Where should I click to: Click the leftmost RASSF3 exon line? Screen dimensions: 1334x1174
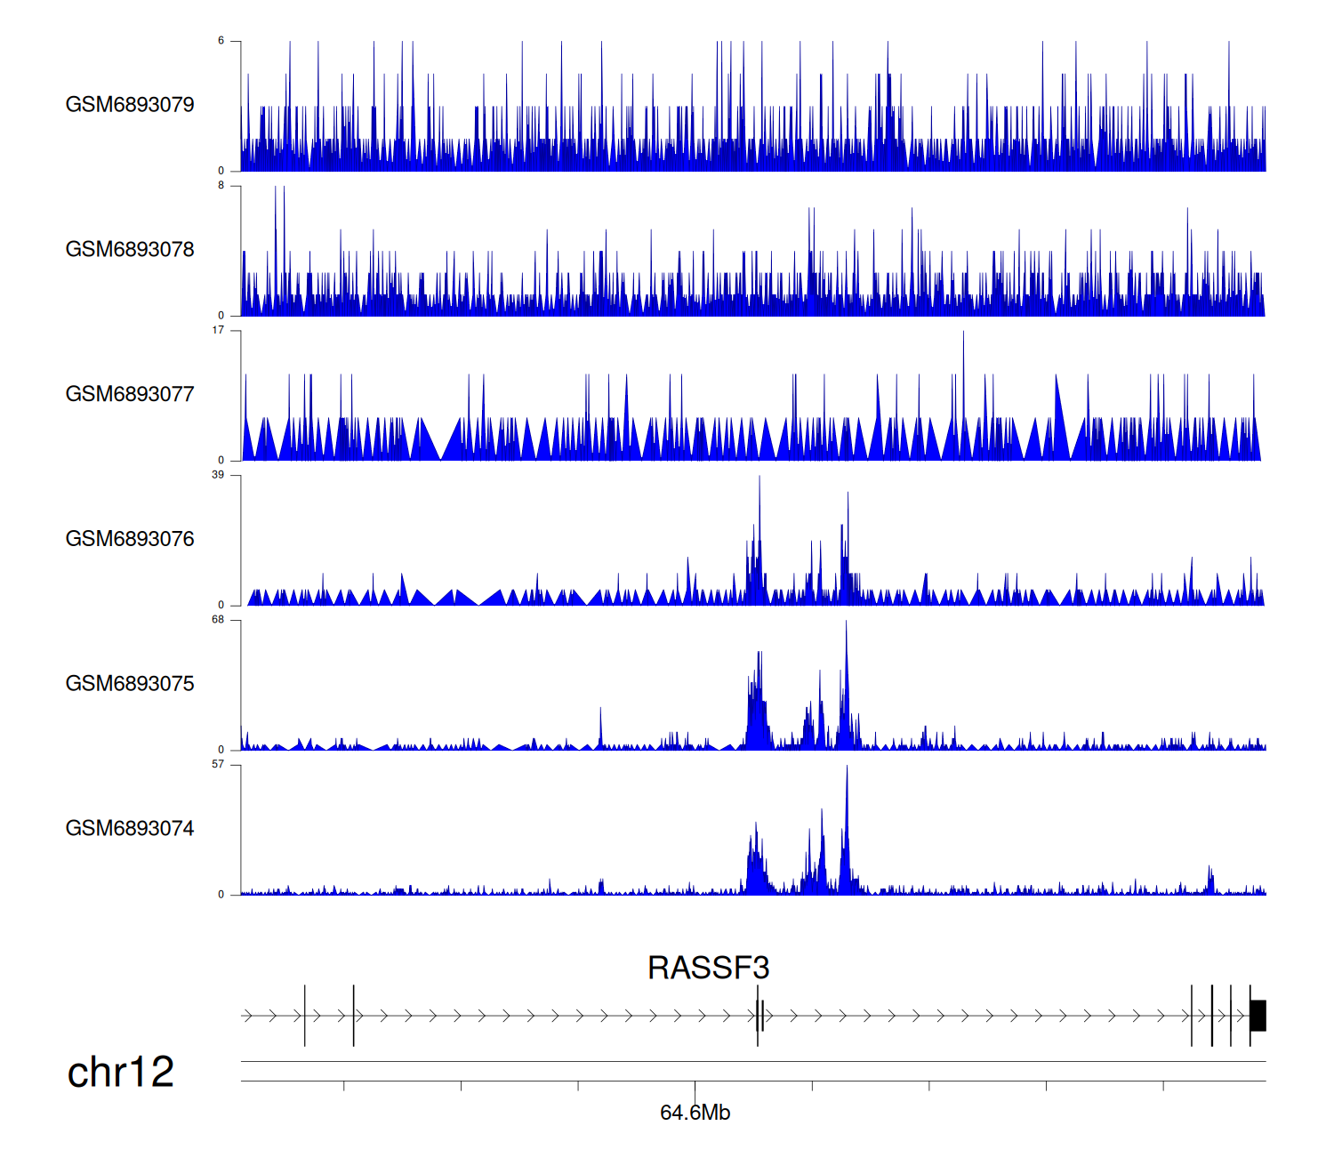coord(305,1016)
